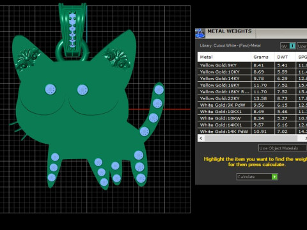Click the green arrow on Calculate
The height and width of the screenshot is (230, 307).
point(274,177)
